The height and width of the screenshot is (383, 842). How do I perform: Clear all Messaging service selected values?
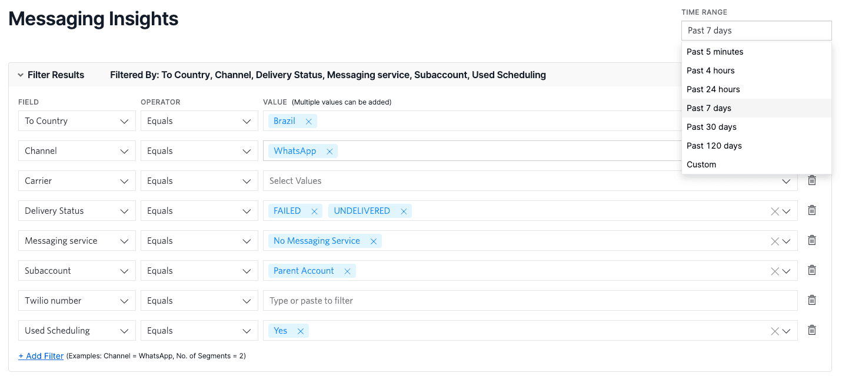(x=774, y=240)
